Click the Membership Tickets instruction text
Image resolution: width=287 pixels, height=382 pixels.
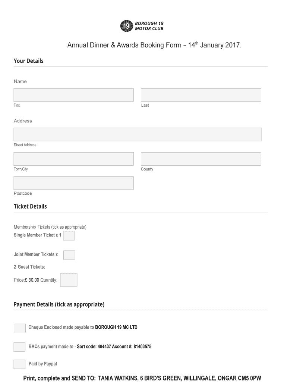50,227
